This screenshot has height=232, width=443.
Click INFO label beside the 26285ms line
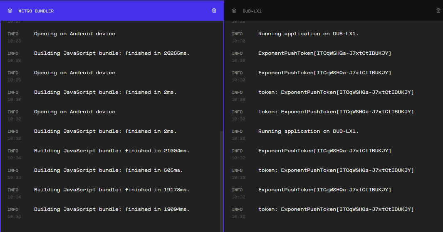(x=13, y=53)
